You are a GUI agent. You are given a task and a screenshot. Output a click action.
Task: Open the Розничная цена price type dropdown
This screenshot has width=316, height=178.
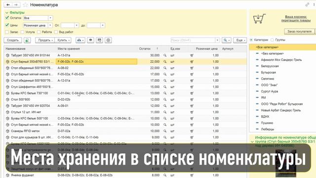click(50, 25)
